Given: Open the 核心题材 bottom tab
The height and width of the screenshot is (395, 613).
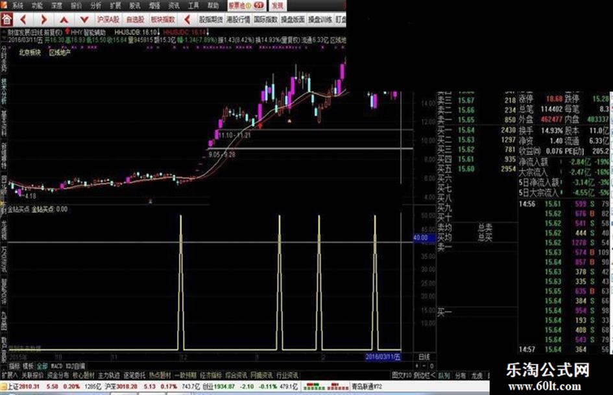Looking at the screenshot, I should [83, 376].
